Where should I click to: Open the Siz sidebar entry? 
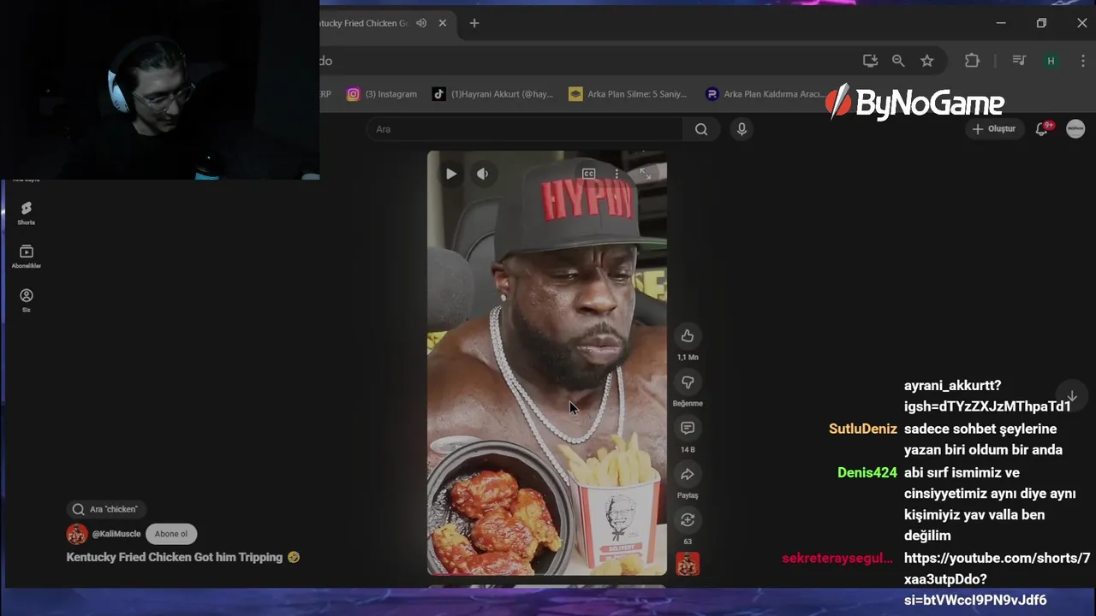[x=27, y=300]
